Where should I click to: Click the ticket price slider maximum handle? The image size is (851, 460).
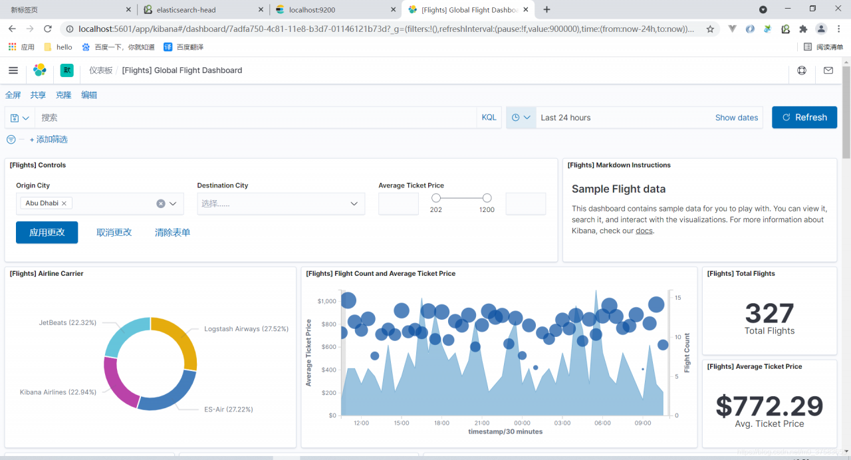tap(487, 198)
